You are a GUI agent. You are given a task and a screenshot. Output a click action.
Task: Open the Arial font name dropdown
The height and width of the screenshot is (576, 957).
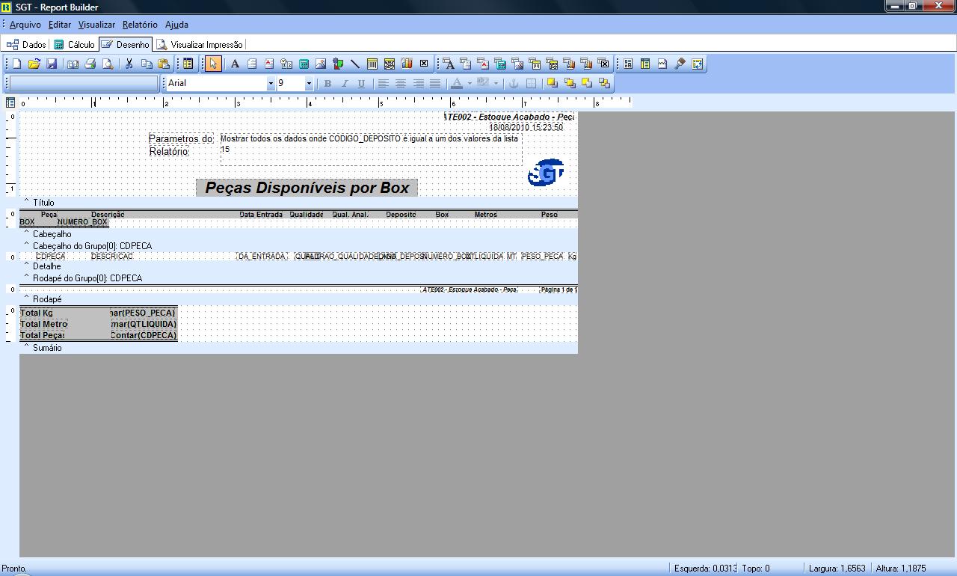click(x=271, y=84)
